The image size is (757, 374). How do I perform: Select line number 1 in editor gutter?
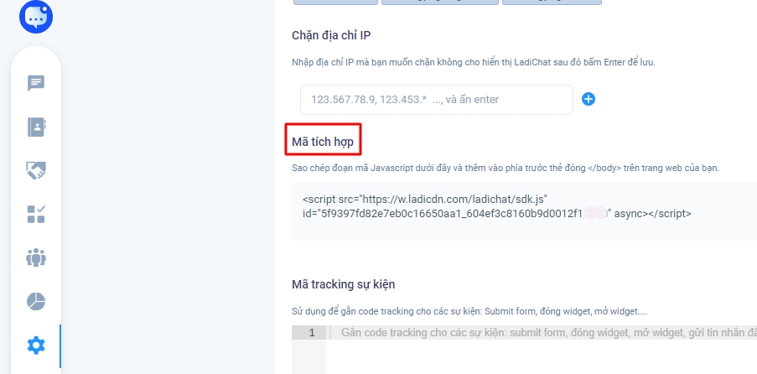pyautogui.click(x=311, y=332)
